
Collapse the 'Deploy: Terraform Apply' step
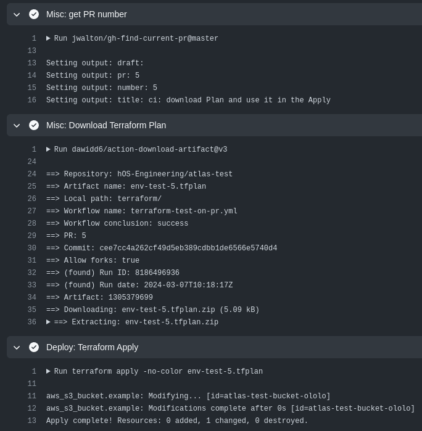(17, 347)
